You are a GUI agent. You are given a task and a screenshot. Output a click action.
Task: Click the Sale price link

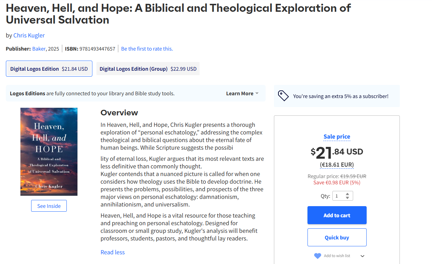coord(337,137)
